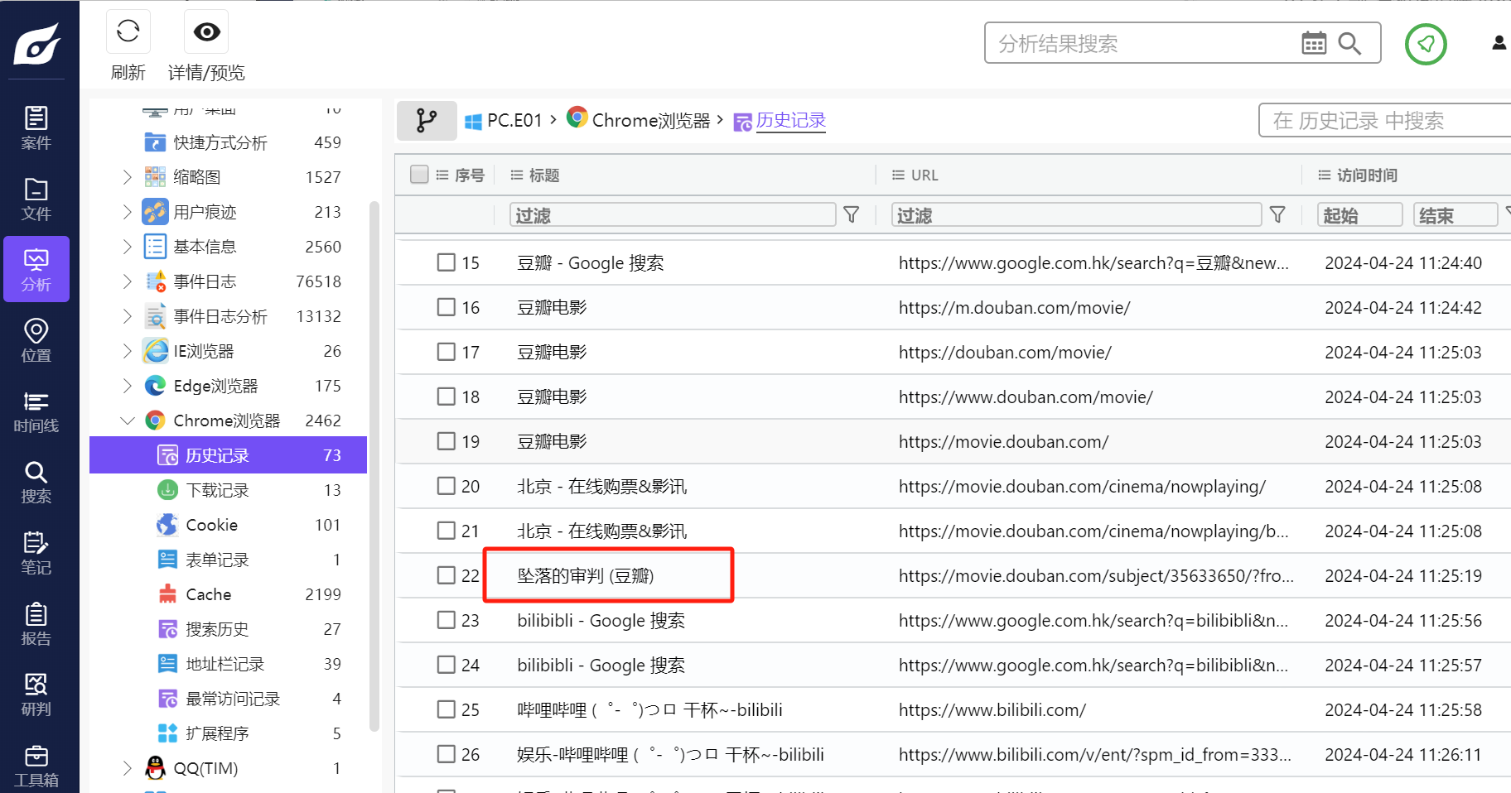Open the calendar picker in search box
The image size is (1511, 793).
point(1314,43)
